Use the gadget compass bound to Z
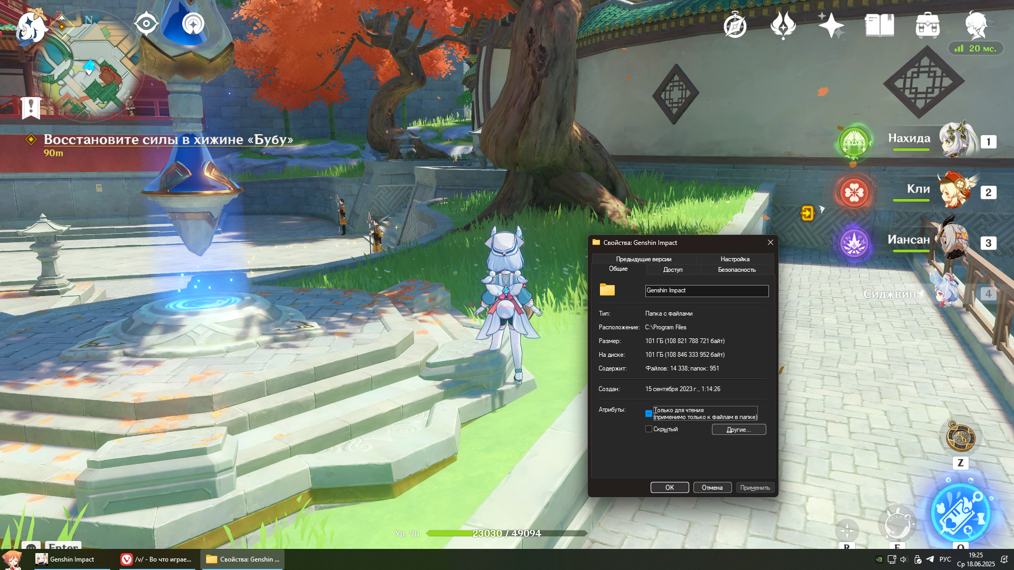1014x570 pixels. pyautogui.click(x=960, y=438)
